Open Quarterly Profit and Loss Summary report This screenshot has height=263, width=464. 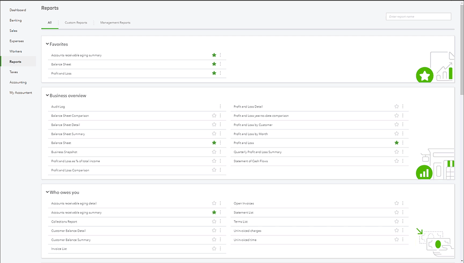[x=258, y=152]
